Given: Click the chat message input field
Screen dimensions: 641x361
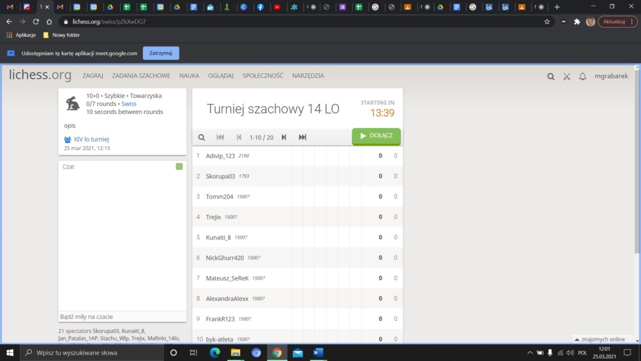Looking at the screenshot, I should click(122, 317).
